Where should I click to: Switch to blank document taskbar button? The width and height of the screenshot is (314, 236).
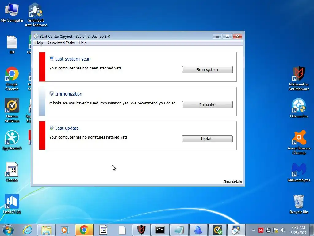pyautogui.click(x=122, y=230)
